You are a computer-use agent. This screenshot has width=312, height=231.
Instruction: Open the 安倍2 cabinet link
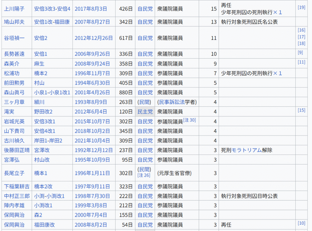coord(41,38)
